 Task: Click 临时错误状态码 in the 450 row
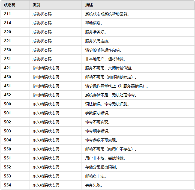coord(46,77)
